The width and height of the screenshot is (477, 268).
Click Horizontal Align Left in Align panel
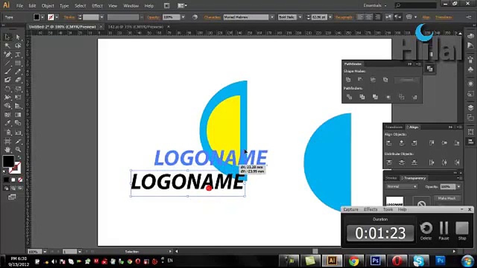389,143
